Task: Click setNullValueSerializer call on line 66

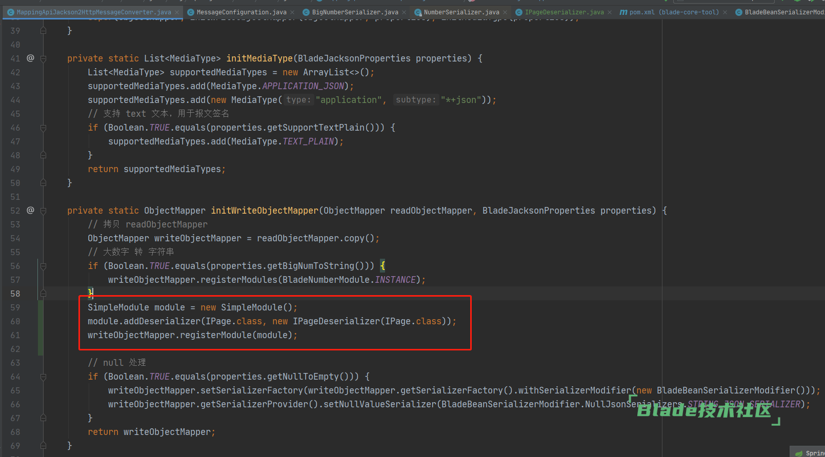Action: pyautogui.click(x=380, y=404)
